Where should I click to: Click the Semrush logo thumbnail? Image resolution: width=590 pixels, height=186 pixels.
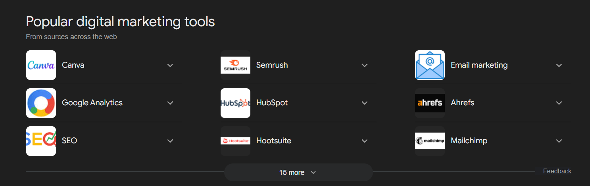point(235,65)
